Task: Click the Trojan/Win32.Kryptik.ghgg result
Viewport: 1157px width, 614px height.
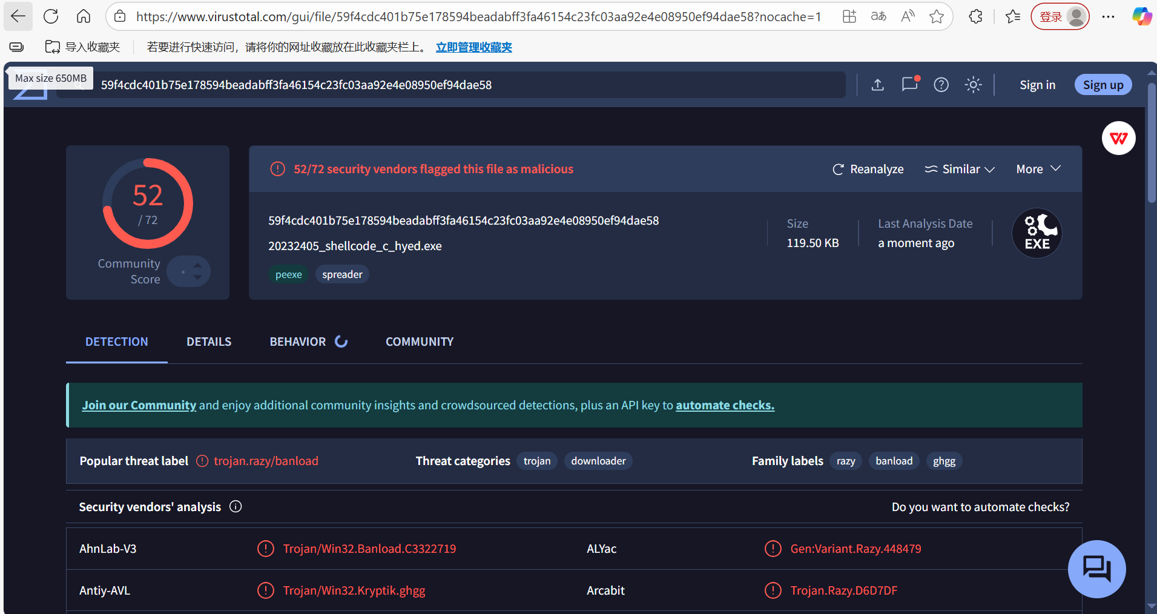Action: [354, 590]
